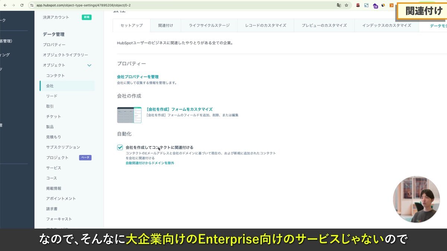Collapse the オブジェクト section chevron

point(89,65)
